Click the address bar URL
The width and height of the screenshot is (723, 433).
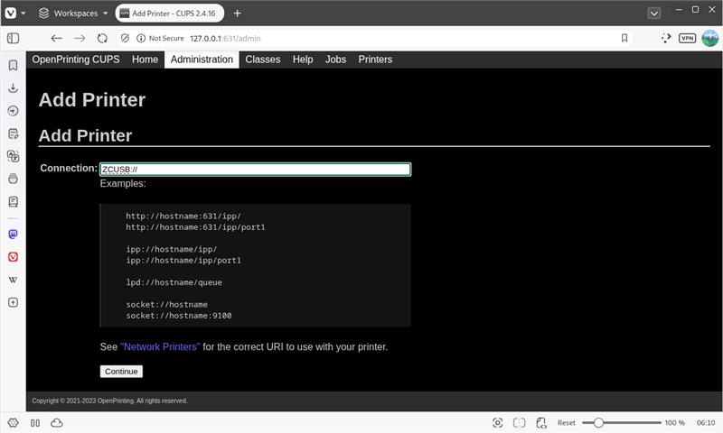tap(225, 39)
